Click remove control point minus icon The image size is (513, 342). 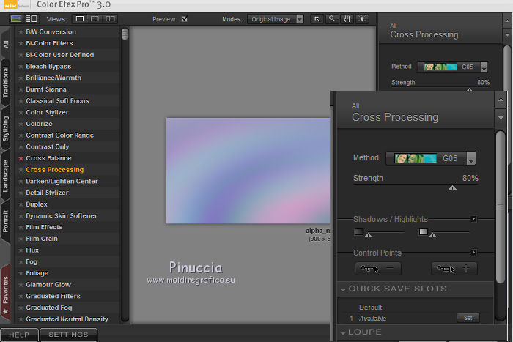(x=378, y=269)
